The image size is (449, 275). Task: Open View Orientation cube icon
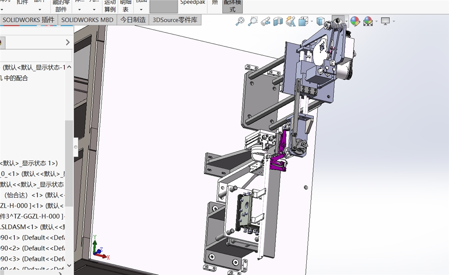click(x=303, y=21)
